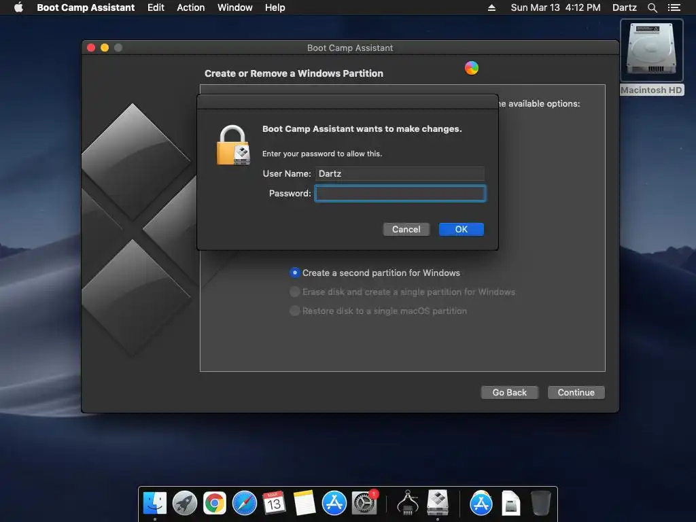This screenshot has width=696, height=522.
Task: Click Boot Camp Assistant icon in Dock
Action: point(438,503)
